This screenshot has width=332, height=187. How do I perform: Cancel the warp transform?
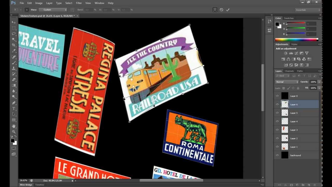click(221, 10)
